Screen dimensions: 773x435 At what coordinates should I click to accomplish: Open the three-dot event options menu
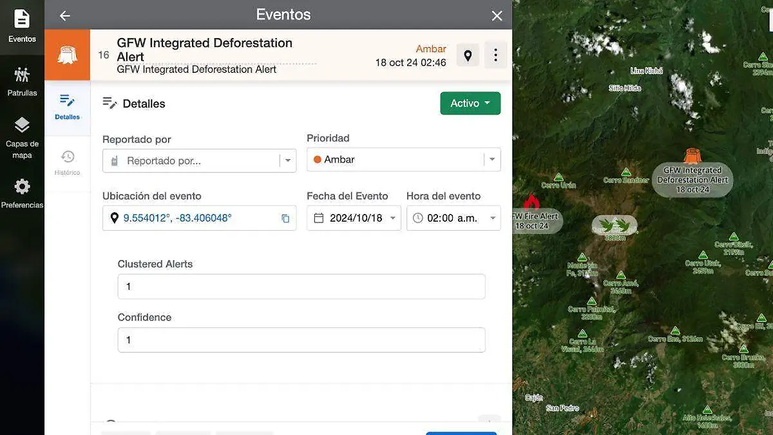point(495,55)
